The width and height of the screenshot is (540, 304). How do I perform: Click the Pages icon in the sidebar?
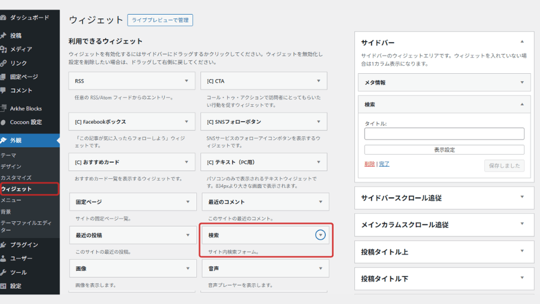[x=3, y=77]
